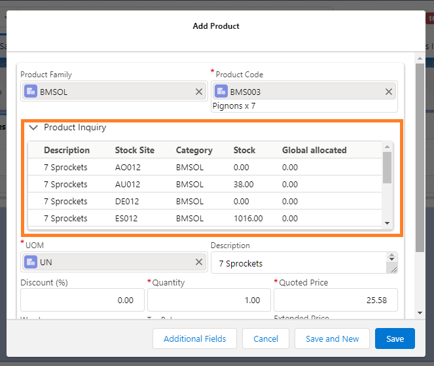Click the Category column header
434x366 pixels.
coord(194,150)
